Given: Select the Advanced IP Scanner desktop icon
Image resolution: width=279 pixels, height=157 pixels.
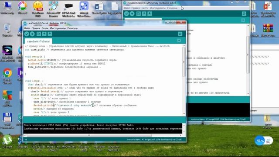Looking at the screenshot, I should point(53,9).
